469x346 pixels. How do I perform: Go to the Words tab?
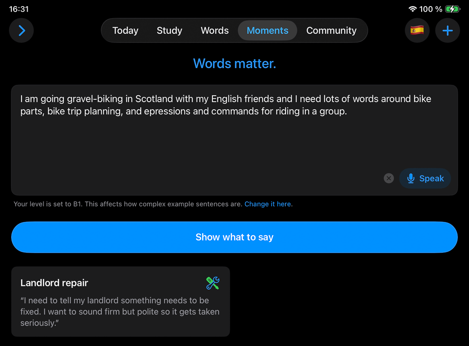coord(214,30)
